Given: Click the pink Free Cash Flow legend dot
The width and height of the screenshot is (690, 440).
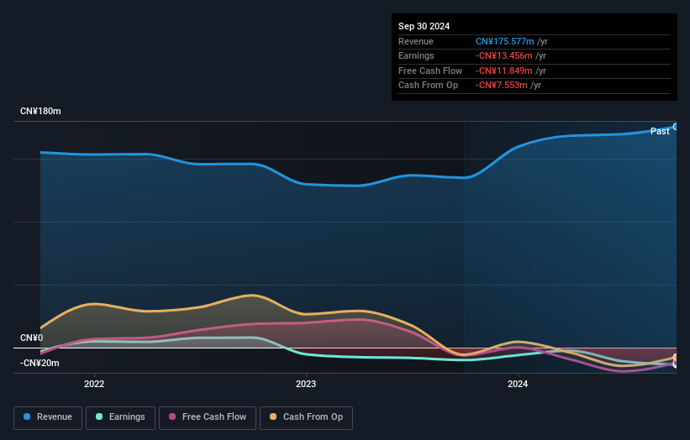Looking at the screenshot, I should (172, 416).
